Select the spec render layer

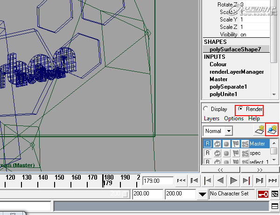255,153
